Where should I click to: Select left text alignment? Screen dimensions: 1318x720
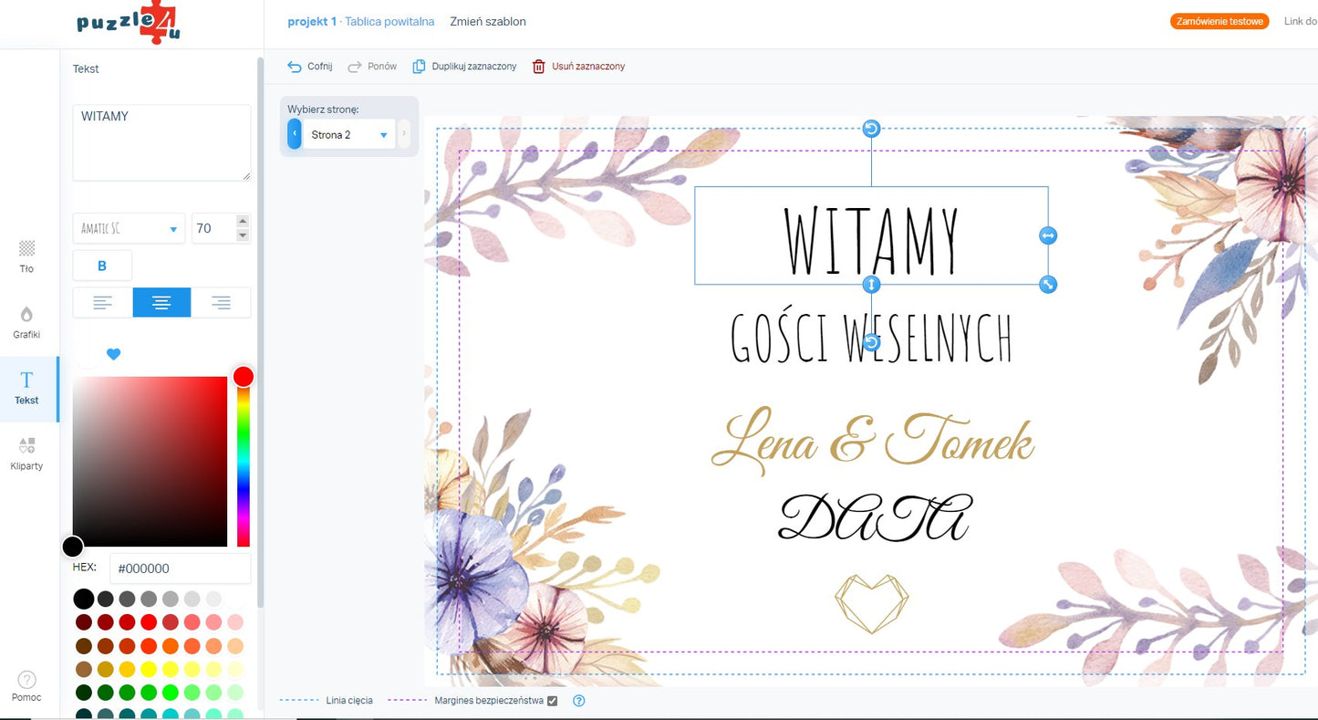[102, 303]
